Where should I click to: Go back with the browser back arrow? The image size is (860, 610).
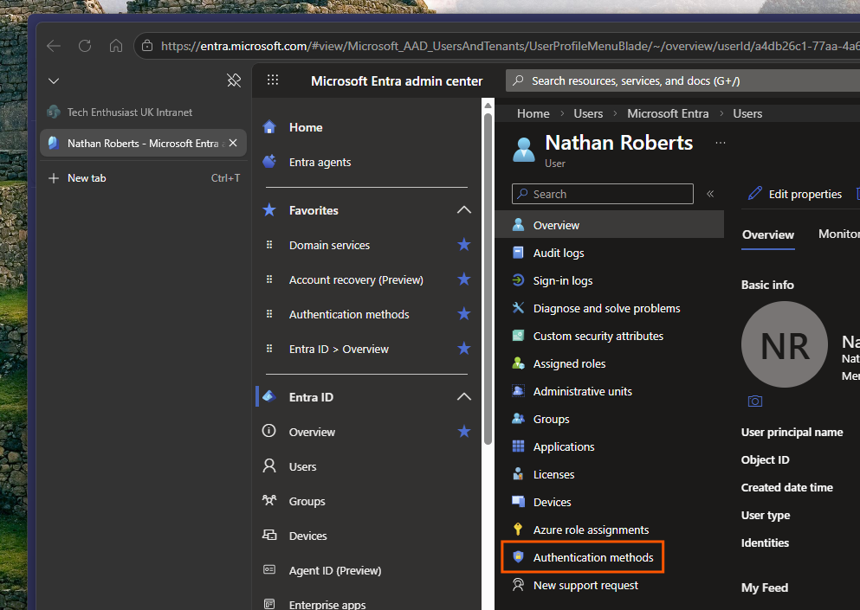pos(54,46)
